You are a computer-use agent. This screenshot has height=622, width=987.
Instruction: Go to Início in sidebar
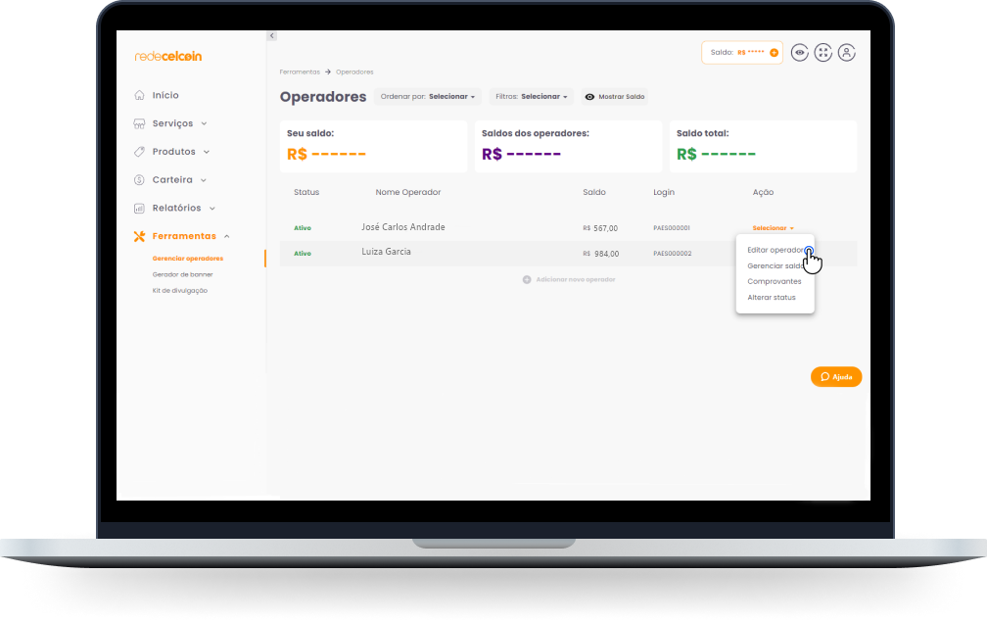coord(165,95)
